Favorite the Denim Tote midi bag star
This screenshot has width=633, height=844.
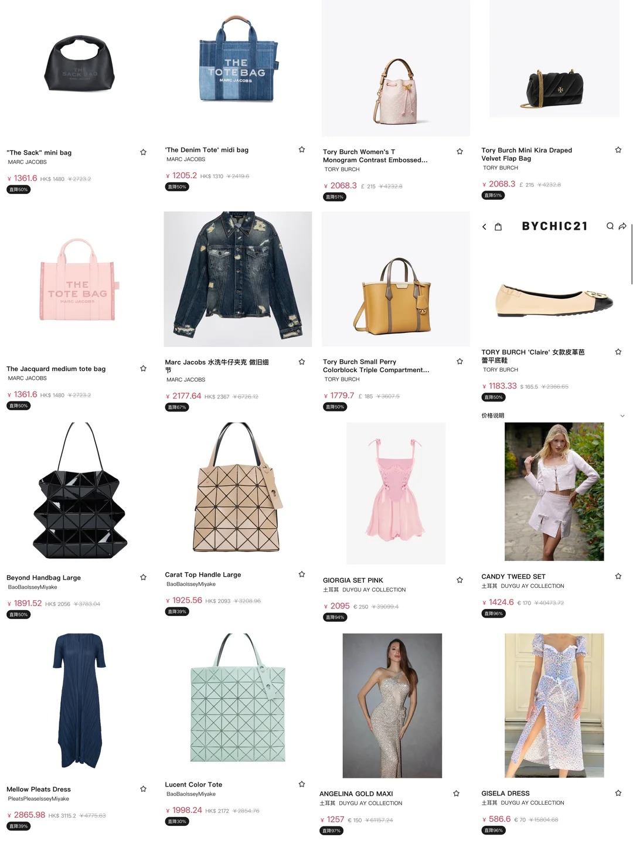point(302,150)
